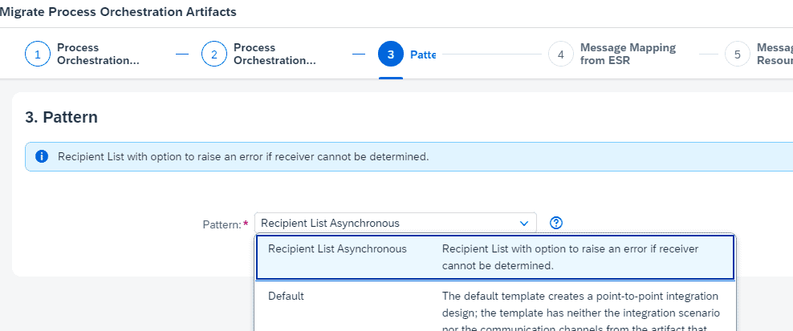Viewport: 793px width, 331px height.
Task: Click the Recipient List info strip message
Action: pyautogui.click(x=243, y=156)
